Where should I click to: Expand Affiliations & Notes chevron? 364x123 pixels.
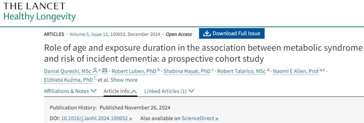tap(93, 91)
